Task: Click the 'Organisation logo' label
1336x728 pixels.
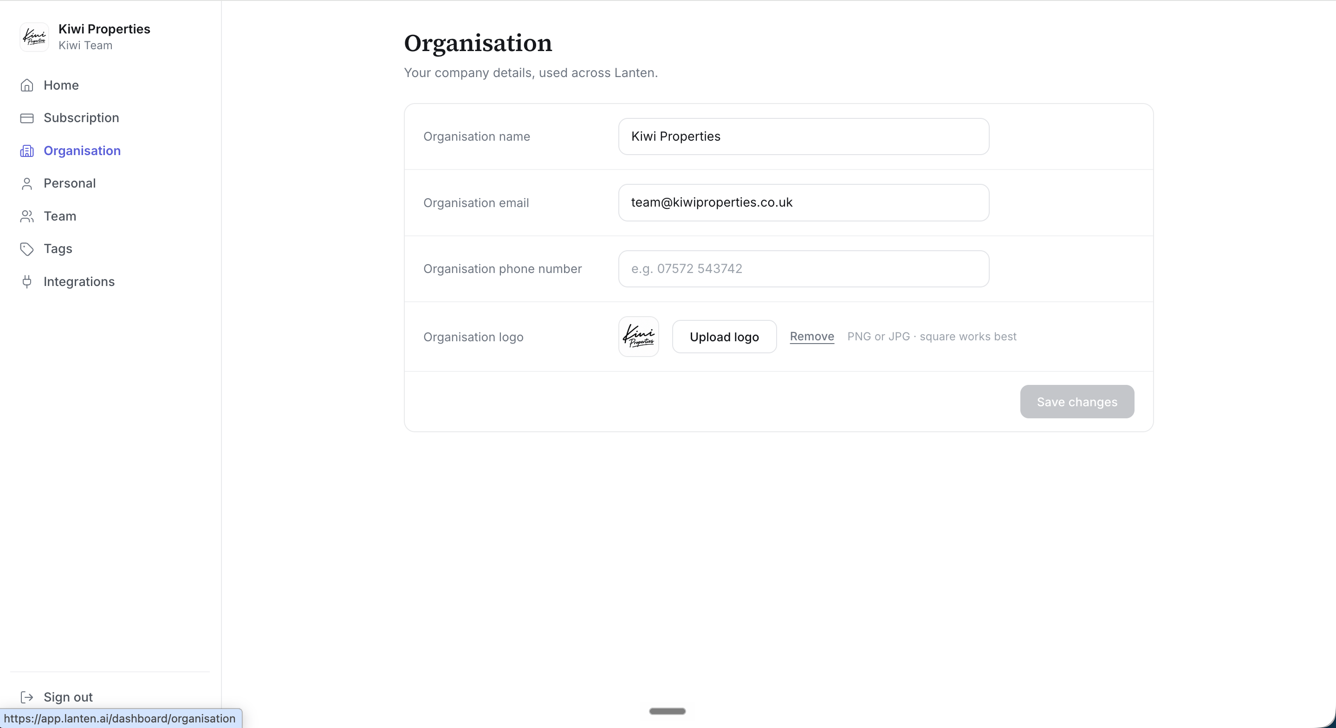Action: [x=473, y=337]
